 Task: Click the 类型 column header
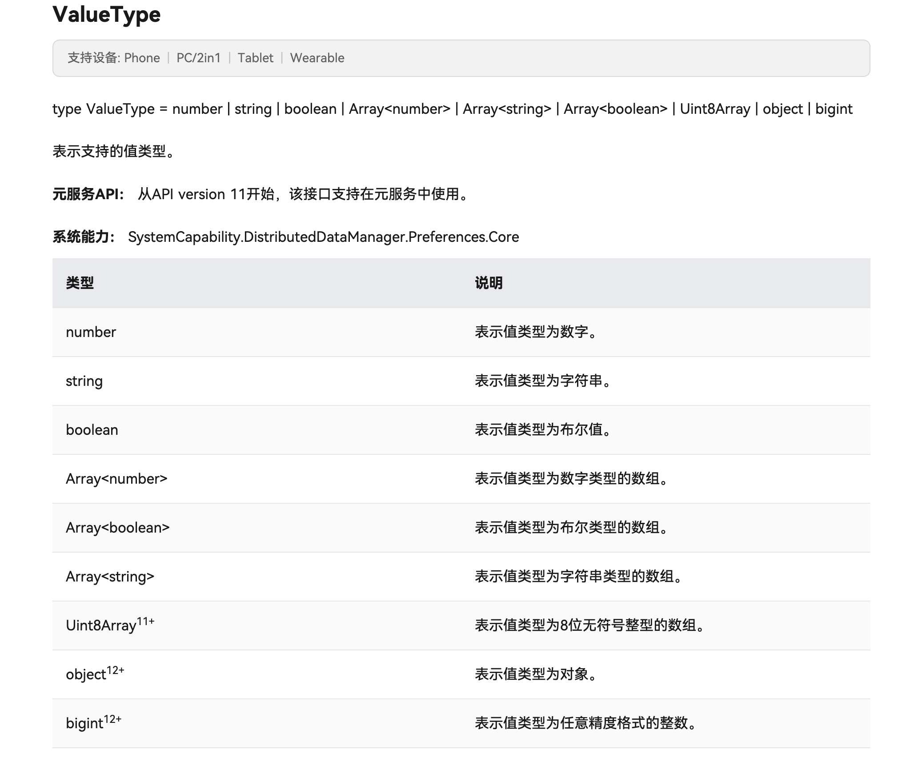(80, 283)
